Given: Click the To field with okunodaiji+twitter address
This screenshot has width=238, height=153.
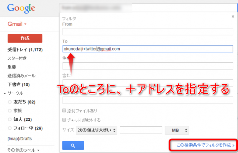Looking at the screenshot, I should coord(148,49).
